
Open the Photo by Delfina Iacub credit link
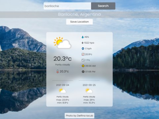pyautogui.click(x=79, y=116)
